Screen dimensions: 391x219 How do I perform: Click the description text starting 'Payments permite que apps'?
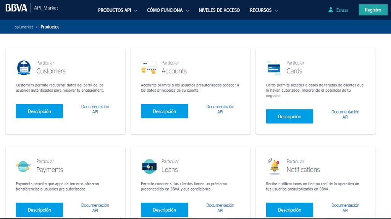tap(57, 186)
